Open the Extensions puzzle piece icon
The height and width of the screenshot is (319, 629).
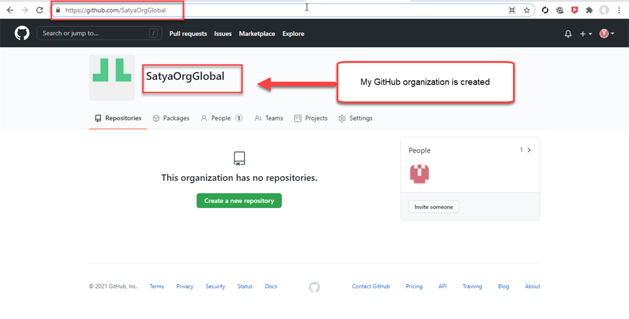coord(589,10)
